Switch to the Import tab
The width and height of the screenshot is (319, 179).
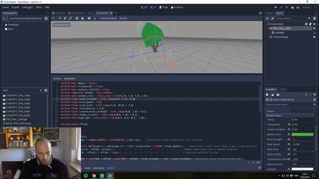pyautogui.click(x=269, y=13)
